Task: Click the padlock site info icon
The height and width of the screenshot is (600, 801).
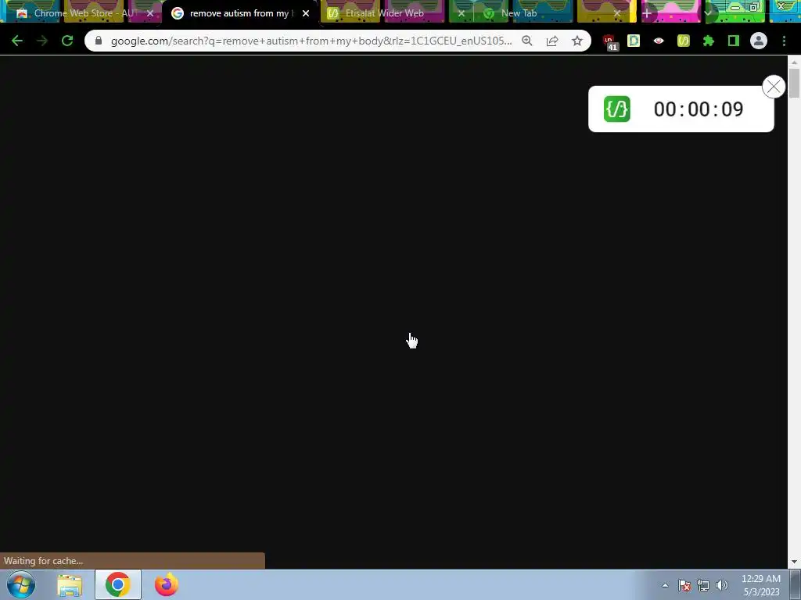Action: [x=99, y=41]
